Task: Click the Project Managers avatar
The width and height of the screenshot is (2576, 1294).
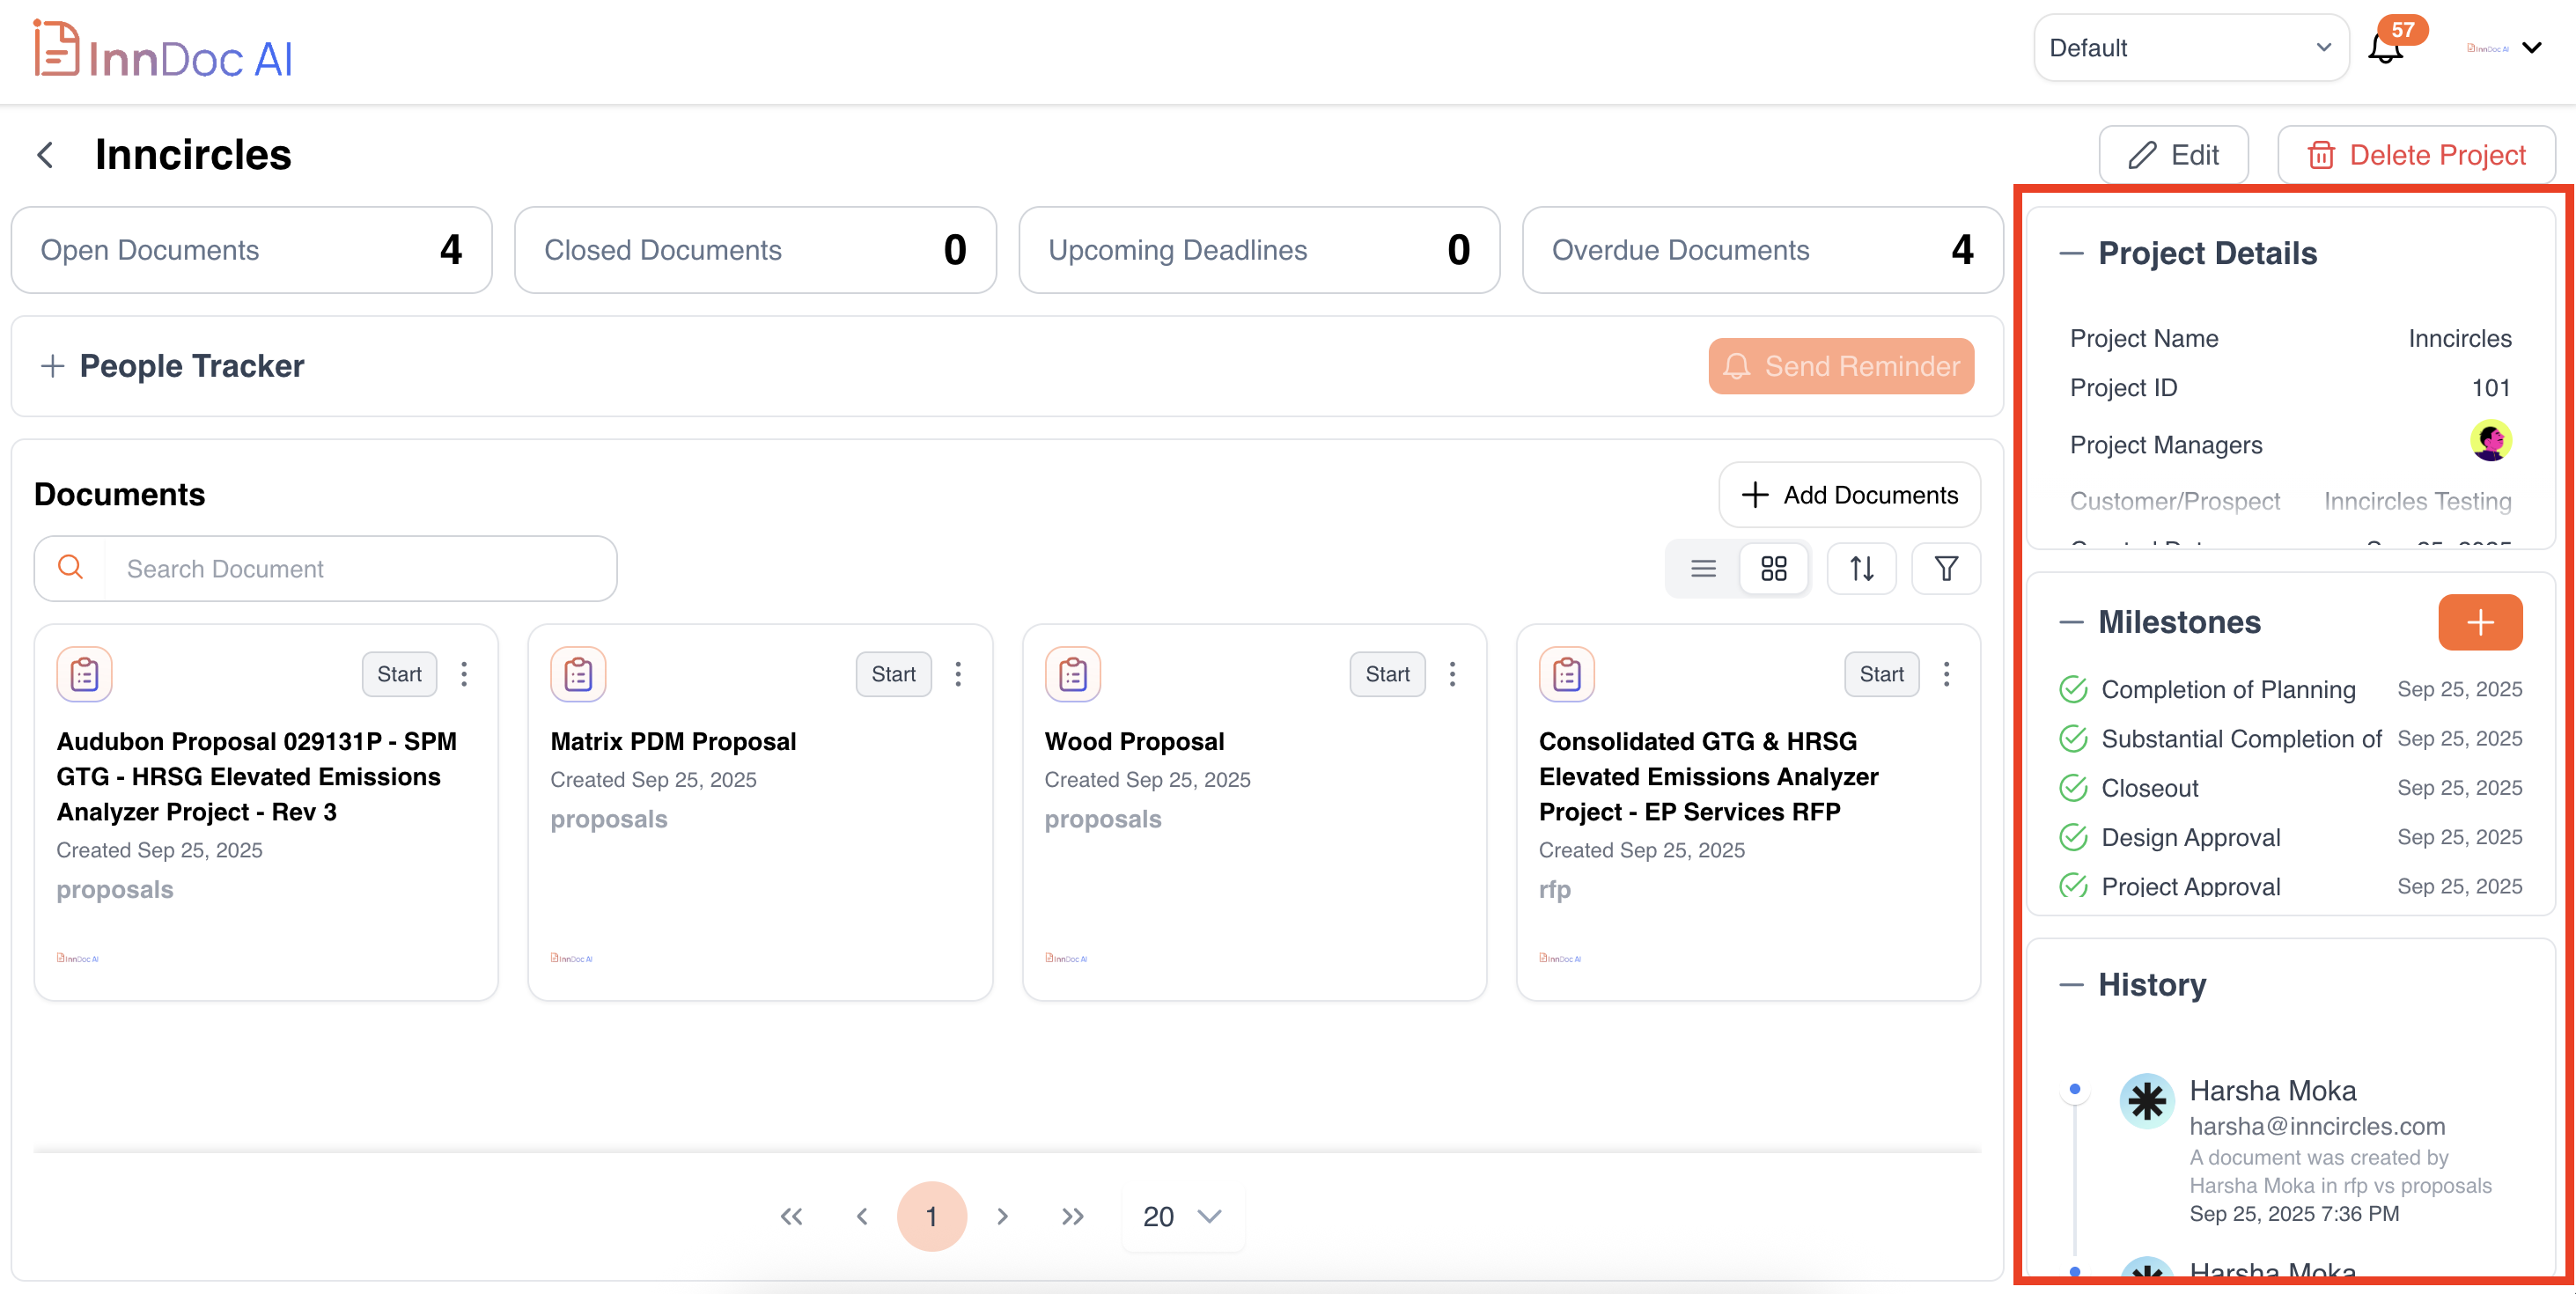Action: click(2490, 441)
